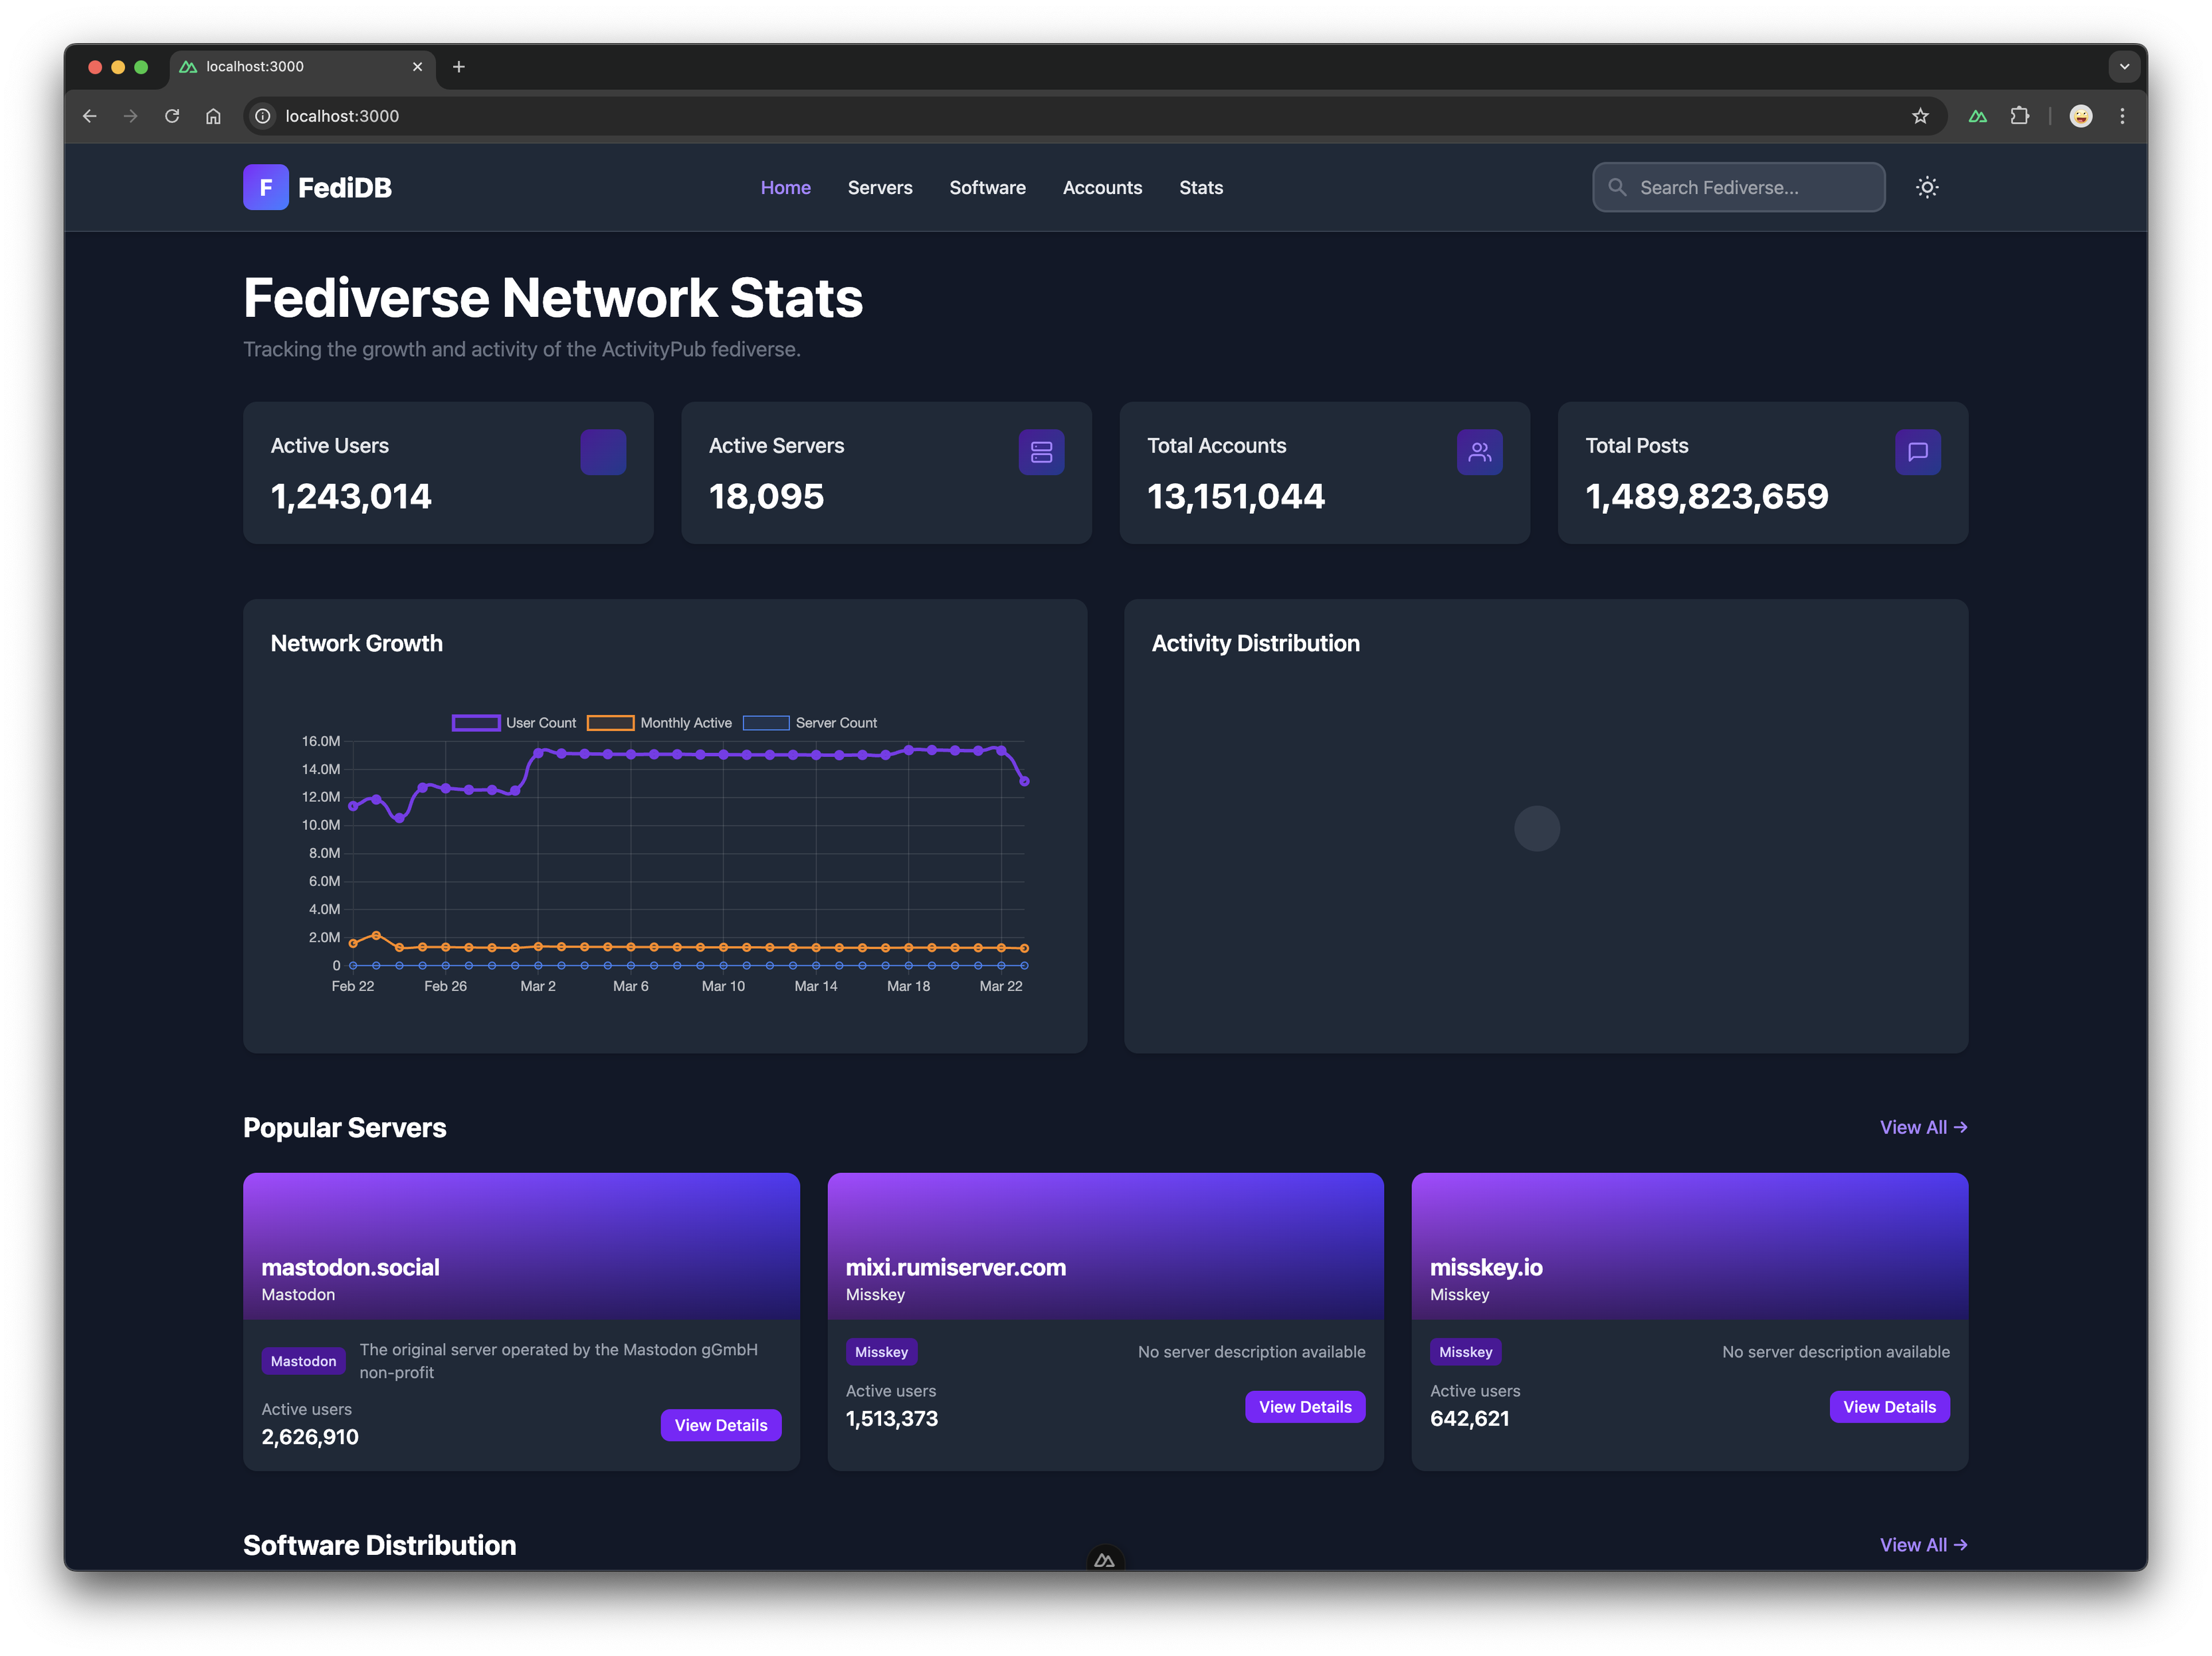Screen dimensions: 2212x1656
Task: Toggle the light/dark theme sun icon
Action: tap(1927, 187)
